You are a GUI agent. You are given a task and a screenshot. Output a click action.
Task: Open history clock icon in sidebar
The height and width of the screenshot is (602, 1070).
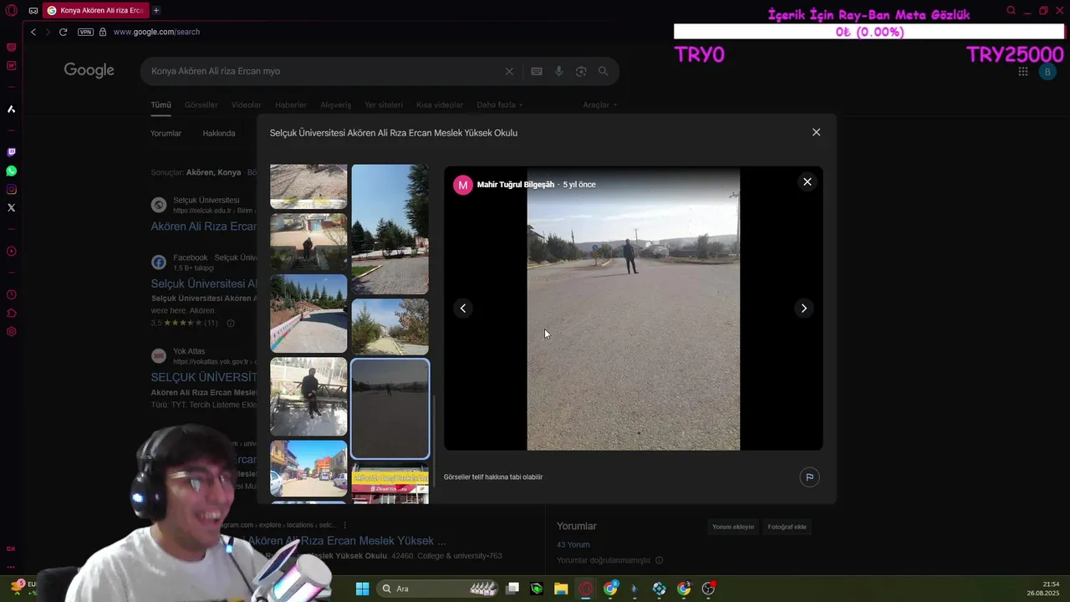(x=11, y=294)
